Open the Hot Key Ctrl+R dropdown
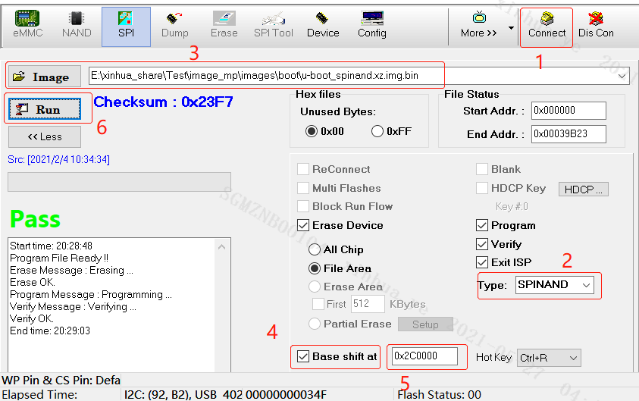 click(572, 357)
